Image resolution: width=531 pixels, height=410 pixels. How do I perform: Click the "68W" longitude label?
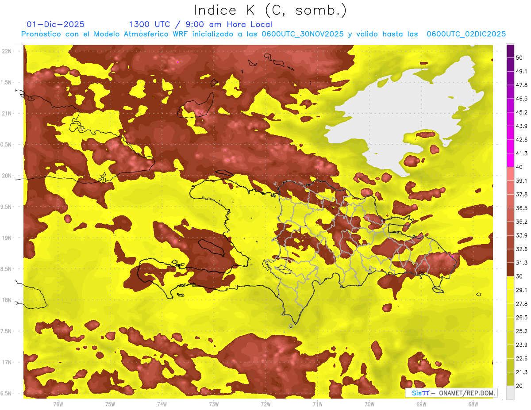[x=473, y=404]
